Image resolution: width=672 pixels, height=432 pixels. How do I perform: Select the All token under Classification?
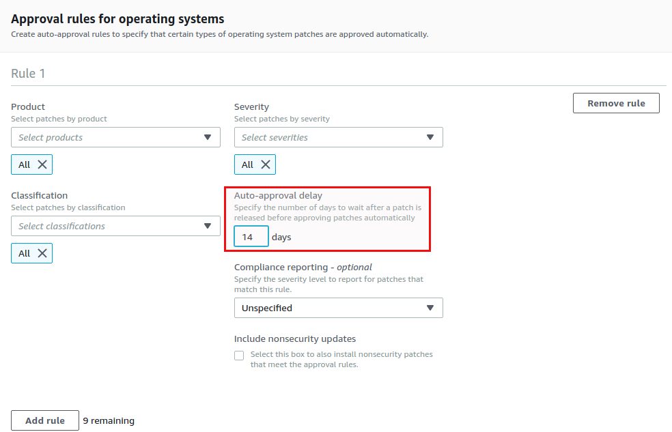tap(24, 253)
